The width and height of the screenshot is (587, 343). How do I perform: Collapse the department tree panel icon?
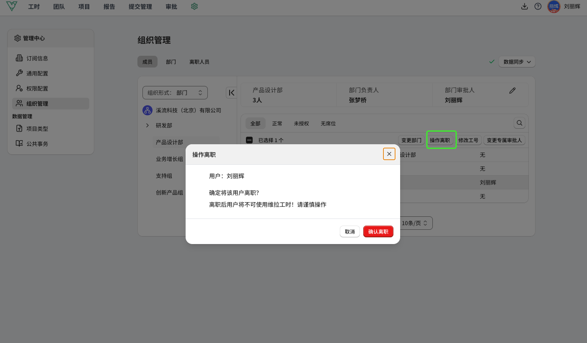pyautogui.click(x=231, y=93)
